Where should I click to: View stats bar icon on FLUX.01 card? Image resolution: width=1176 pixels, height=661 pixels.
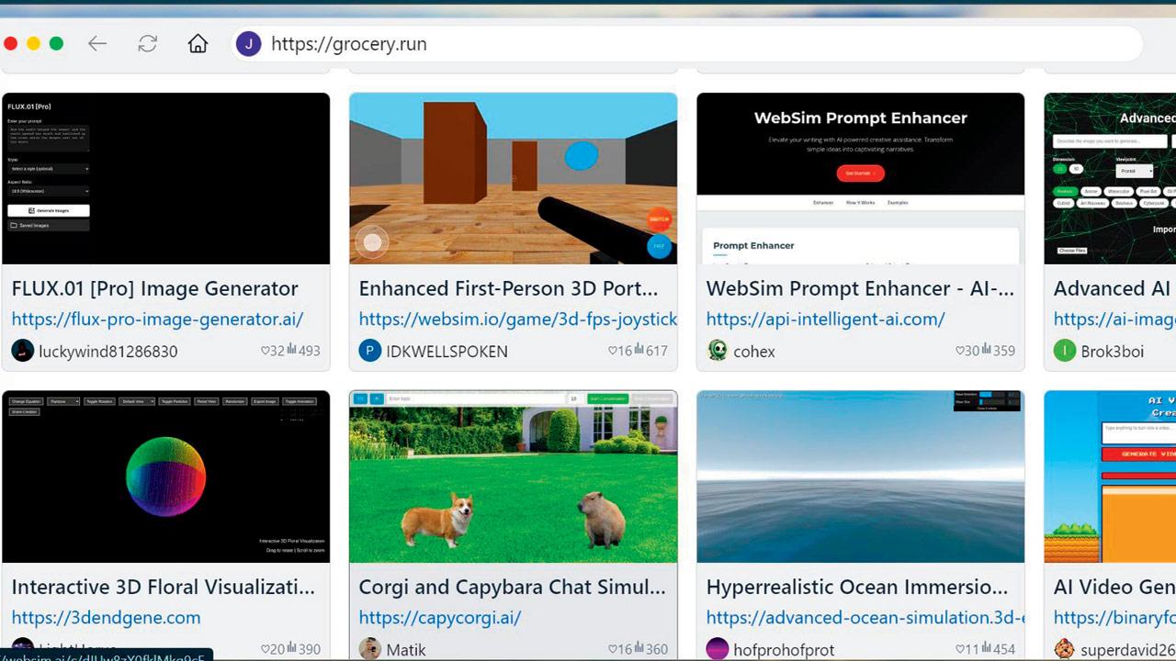(x=291, y=350)
